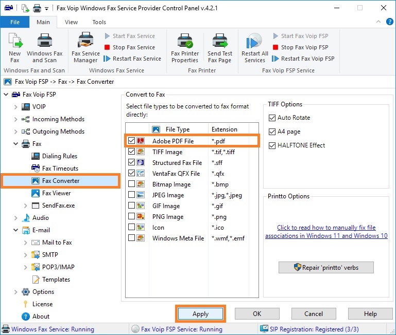Expand the Options tree node

[x=15, y=292]
